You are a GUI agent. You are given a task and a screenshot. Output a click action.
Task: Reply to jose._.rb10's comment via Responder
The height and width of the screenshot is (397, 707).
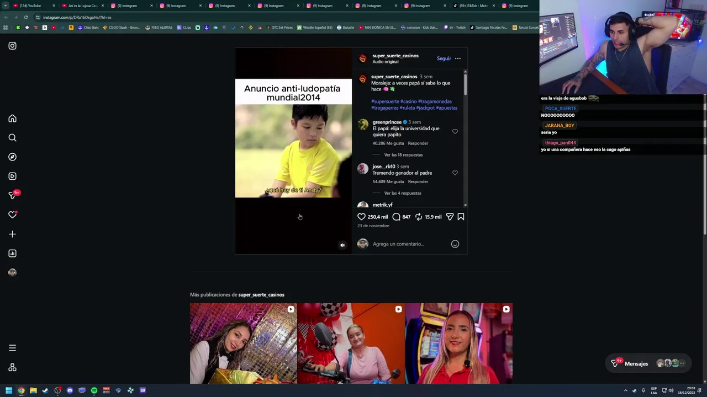tap(418, 181)
